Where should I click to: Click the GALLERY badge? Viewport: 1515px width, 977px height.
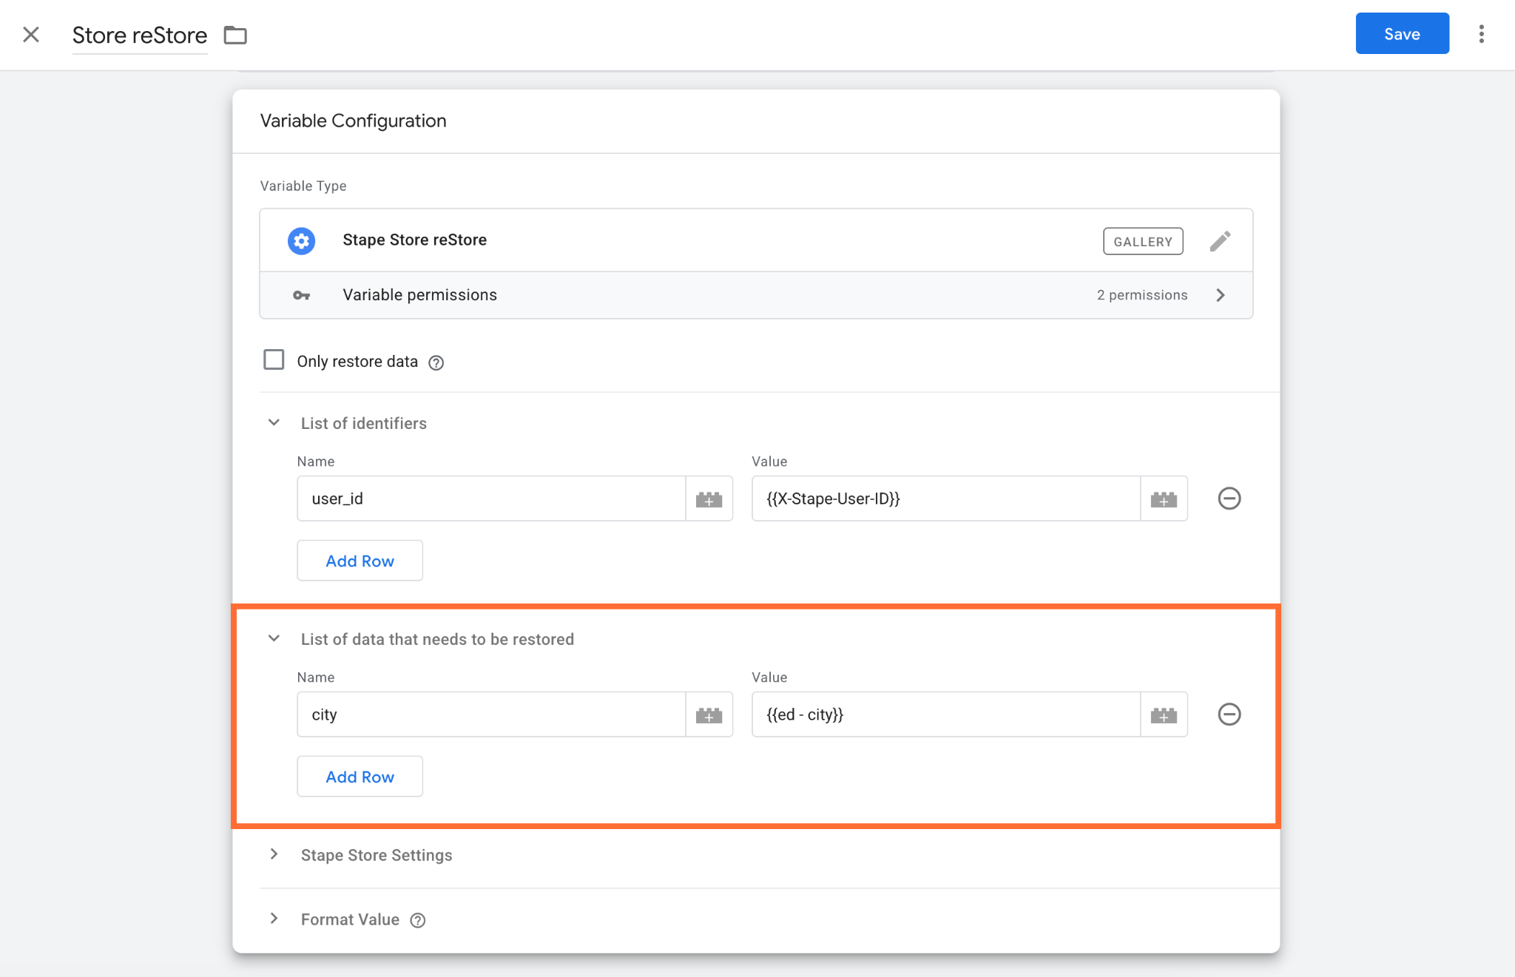click(x=1143, y=241)
